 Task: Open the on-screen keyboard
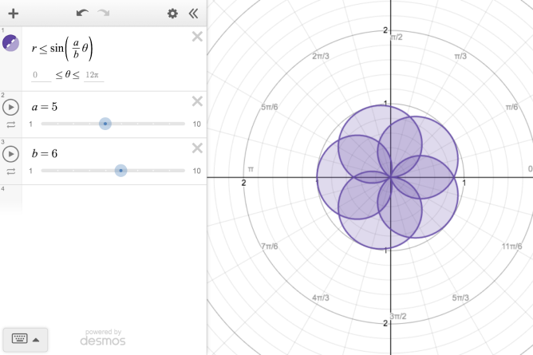click(x=19, y=339)
